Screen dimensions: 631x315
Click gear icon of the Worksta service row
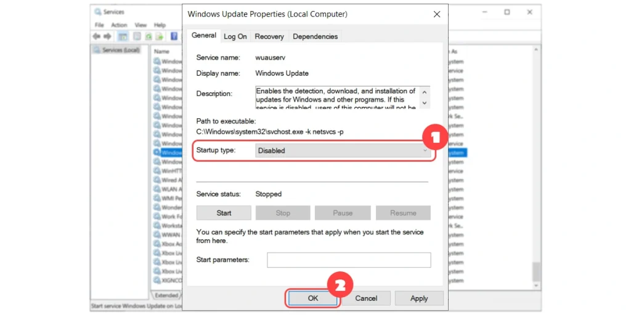157,225
